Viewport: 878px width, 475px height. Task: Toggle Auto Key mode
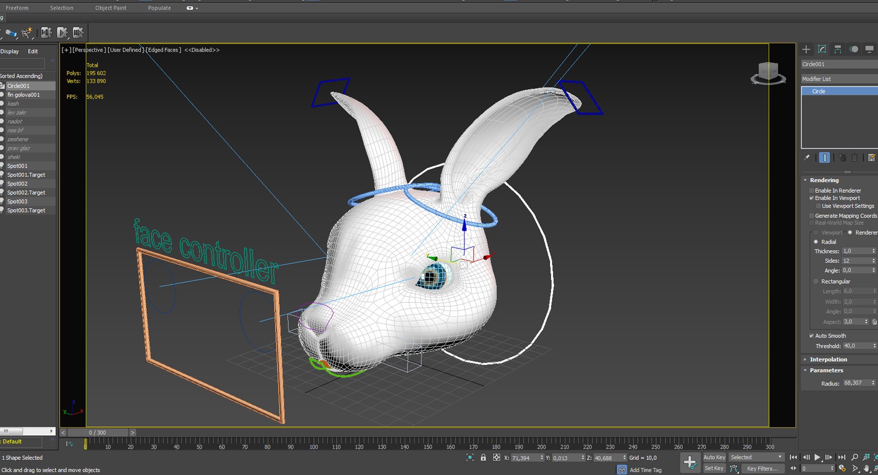click(x=714, y=457)
